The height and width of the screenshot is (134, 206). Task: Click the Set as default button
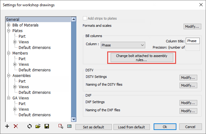[93, 127]
